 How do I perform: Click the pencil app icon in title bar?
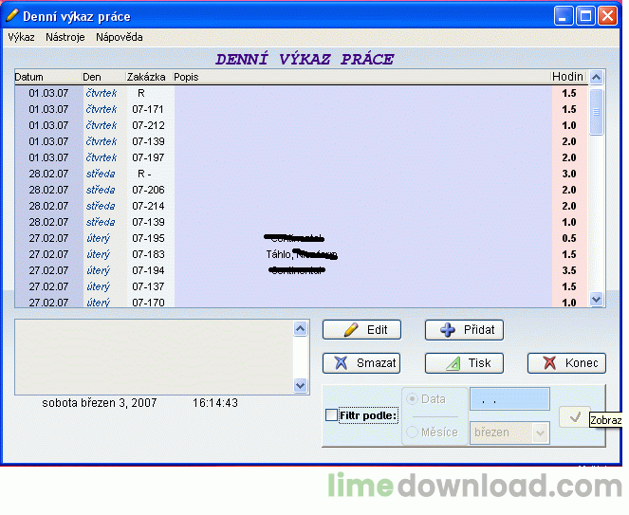12,15
